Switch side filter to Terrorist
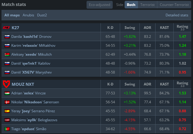This screenshot has height=134, width=193. pos(148,5)
